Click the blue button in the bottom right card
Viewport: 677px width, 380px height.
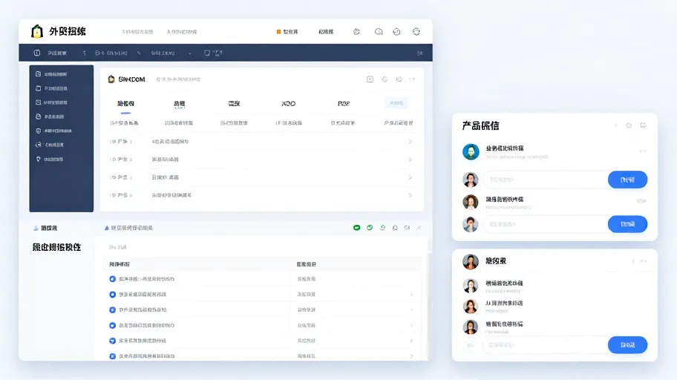tap(627, 344)
